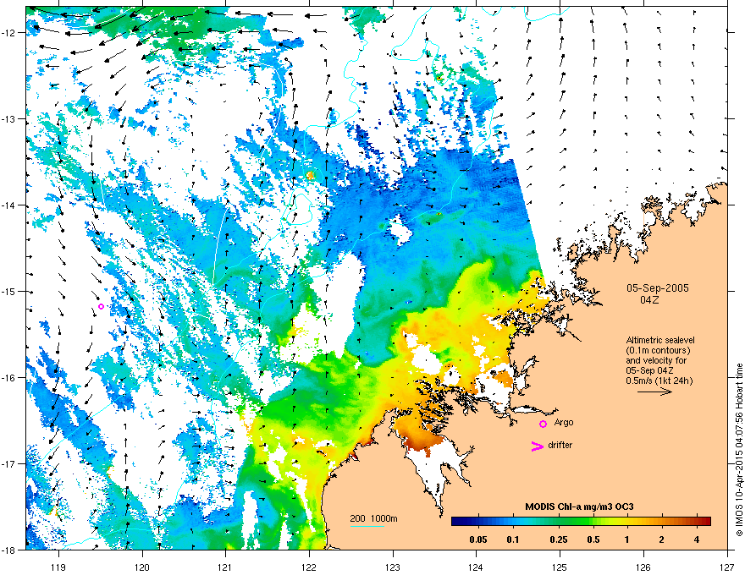Click the longitude label '127'
Image resolution: width=745 pixels, height=575 pixels.
[x=727, y=567]
